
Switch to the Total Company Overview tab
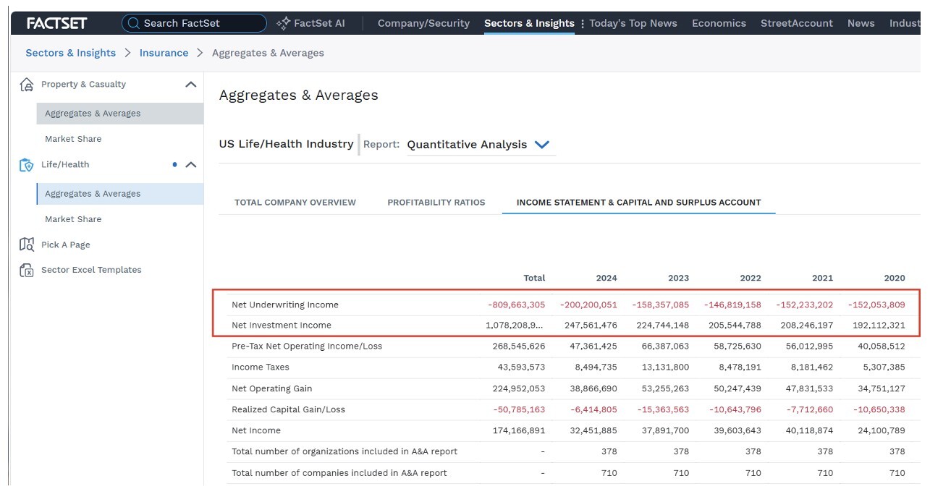(x=295, y=203)
